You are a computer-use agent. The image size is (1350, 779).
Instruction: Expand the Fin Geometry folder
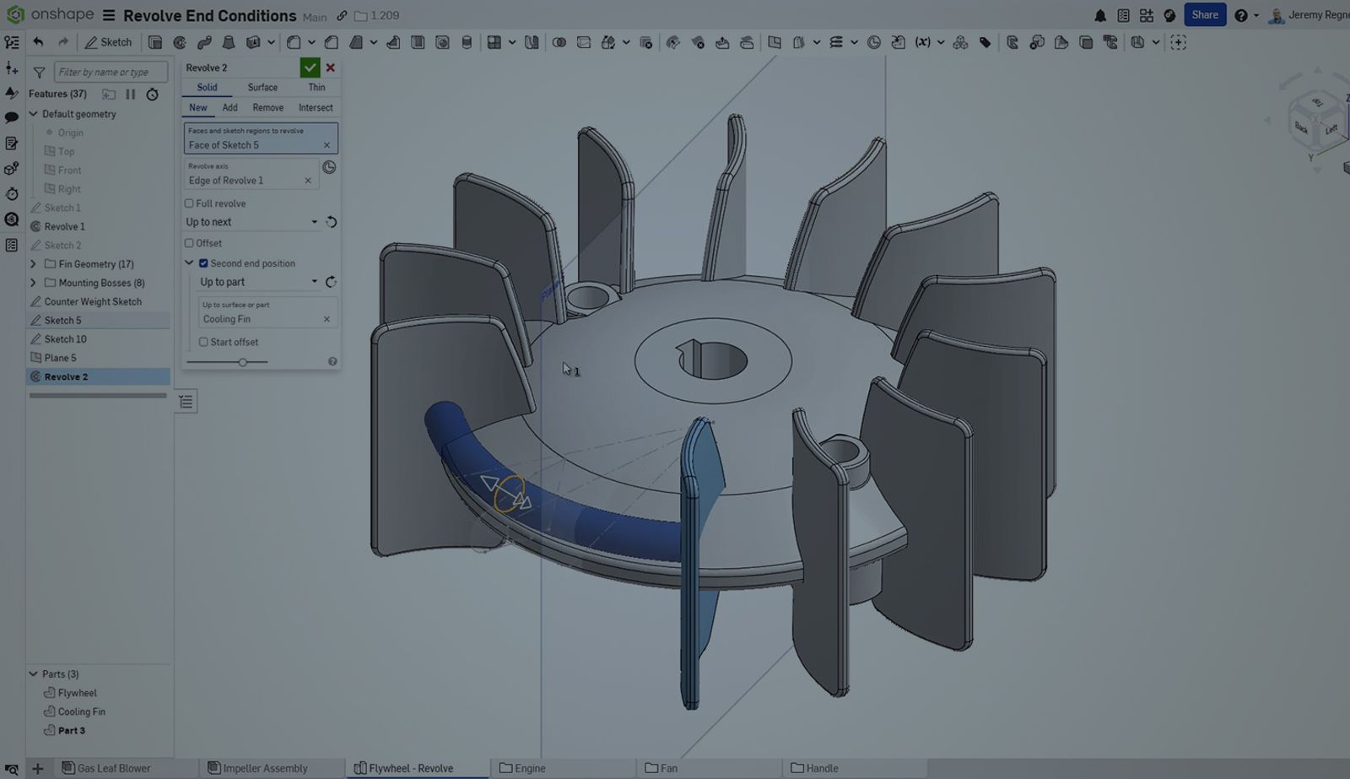[33, 263]
